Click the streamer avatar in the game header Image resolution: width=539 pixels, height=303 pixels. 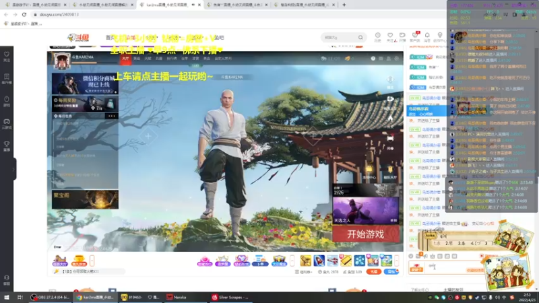pyautogui.click(x=62, y=61)
